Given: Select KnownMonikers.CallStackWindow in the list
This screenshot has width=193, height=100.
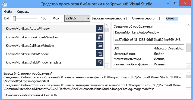Looking at the screenshot, I should pyautogui.click(x=53, y=46).
